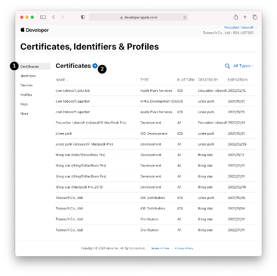Click the TYPE column header

(x=144, y=80)
